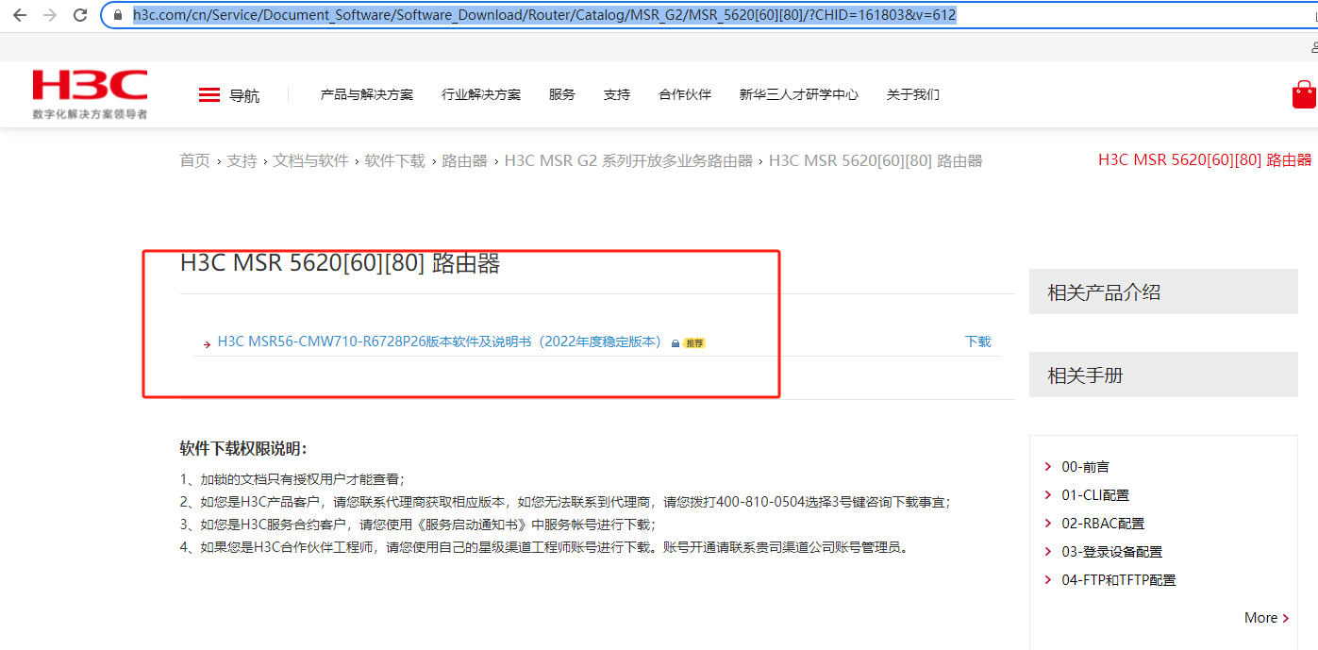Click the padlock icon in address bar

click(117, 15)
